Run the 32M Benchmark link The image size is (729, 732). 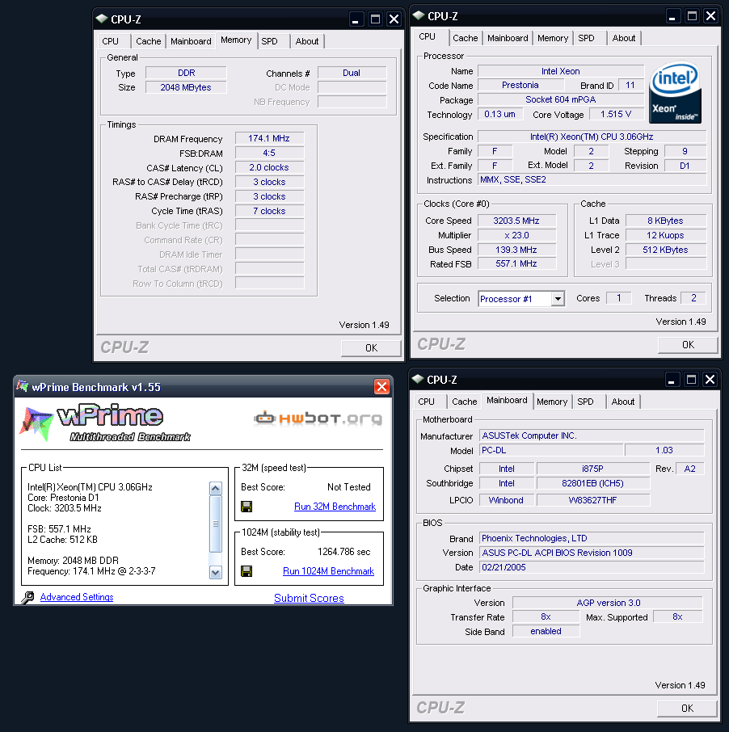click(x=335, y=507)
